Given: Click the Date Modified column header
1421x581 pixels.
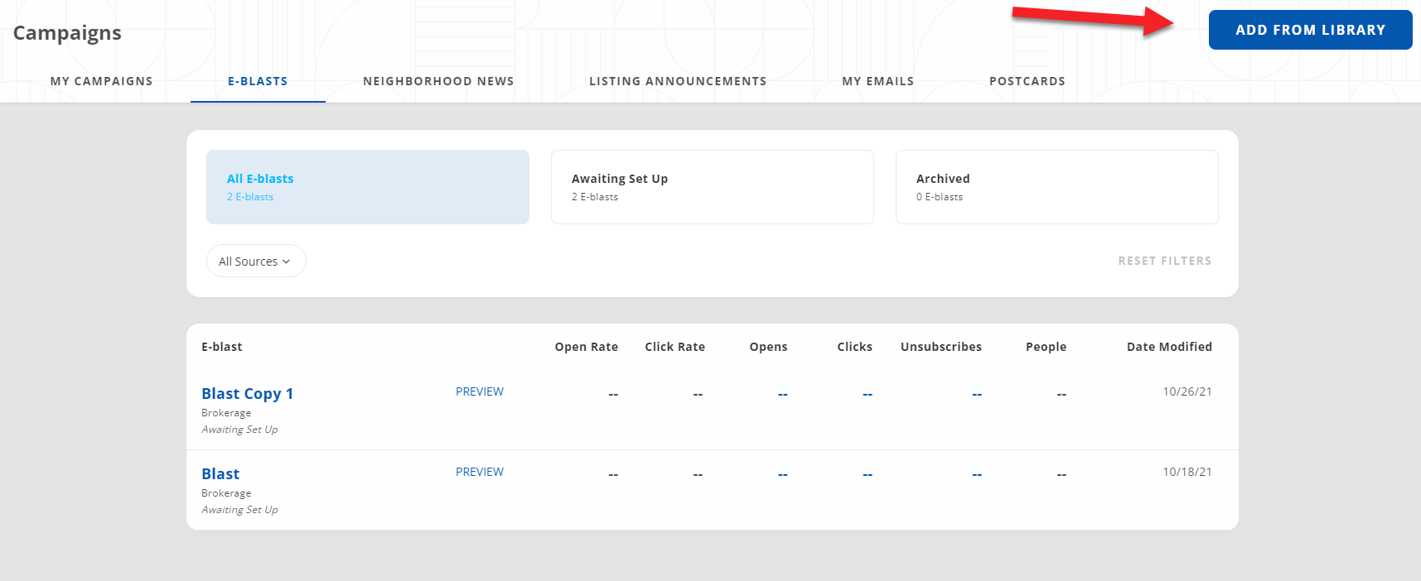Looking at the screenshot, I should coord(1168,347).
